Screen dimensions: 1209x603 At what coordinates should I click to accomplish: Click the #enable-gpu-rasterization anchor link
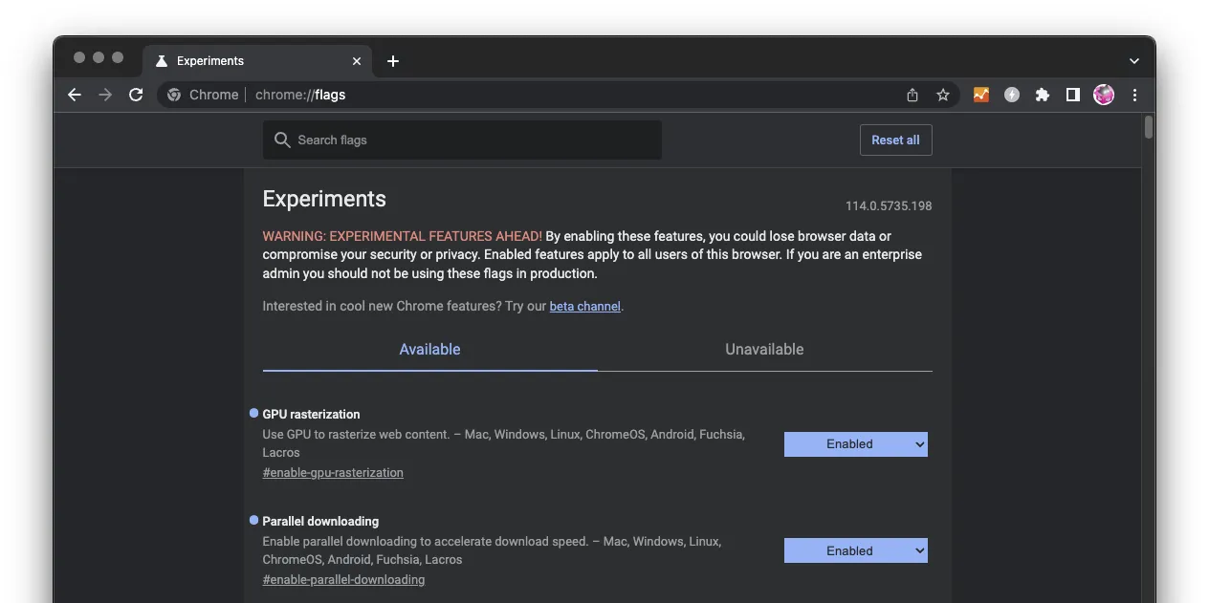coord(333,473)
